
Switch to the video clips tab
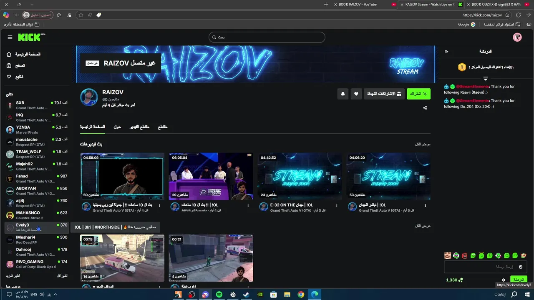point(139,127)
